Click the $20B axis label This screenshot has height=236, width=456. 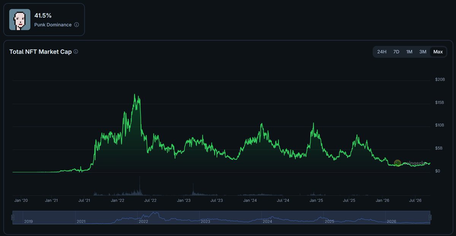click(x=440, y=80)
